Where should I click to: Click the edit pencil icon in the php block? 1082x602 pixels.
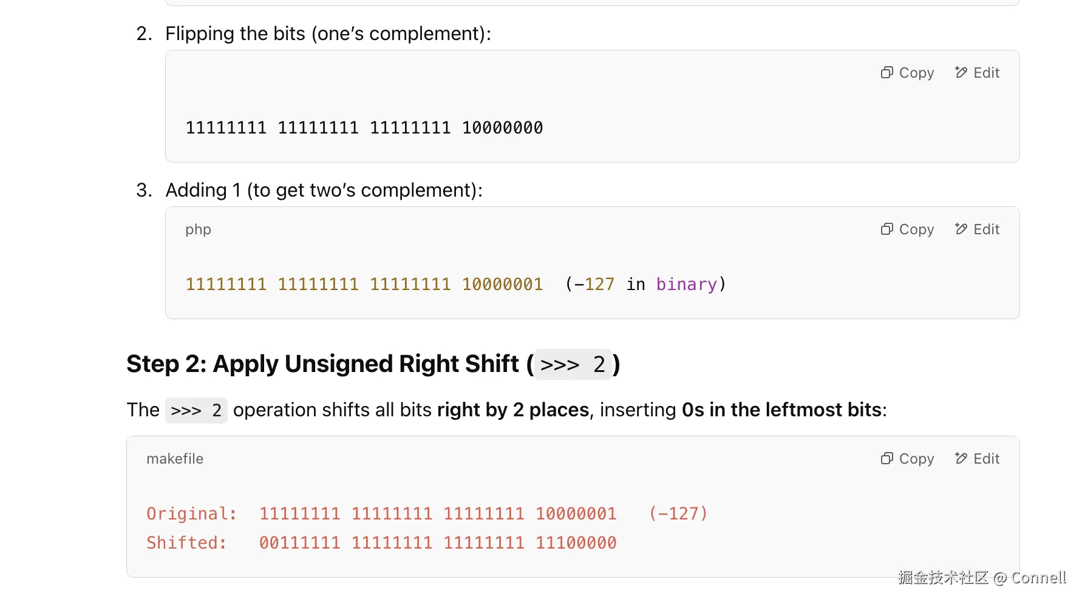[961, 229]
